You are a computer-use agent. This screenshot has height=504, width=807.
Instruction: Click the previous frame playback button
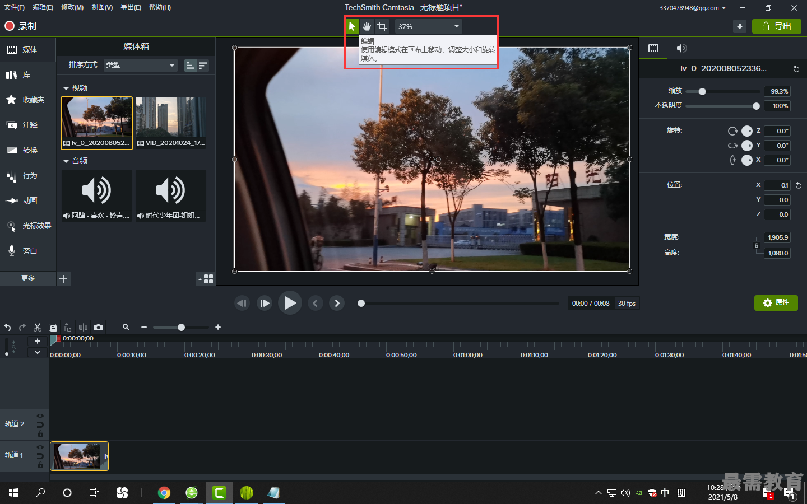pos(242,303)
